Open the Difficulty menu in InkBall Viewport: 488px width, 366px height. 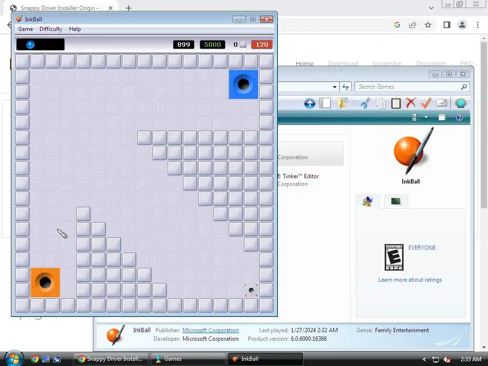51,29
